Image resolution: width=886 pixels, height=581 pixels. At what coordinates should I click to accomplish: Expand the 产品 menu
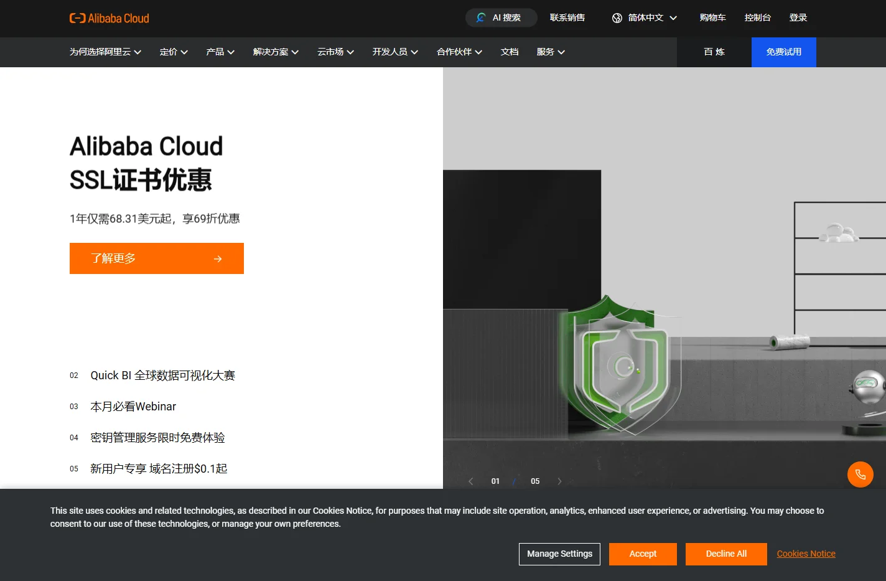click(220, 52)
